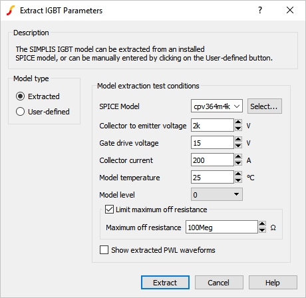Click the Extract button
The height and width of the screenshot is (298, 306).
pos(165,283)
